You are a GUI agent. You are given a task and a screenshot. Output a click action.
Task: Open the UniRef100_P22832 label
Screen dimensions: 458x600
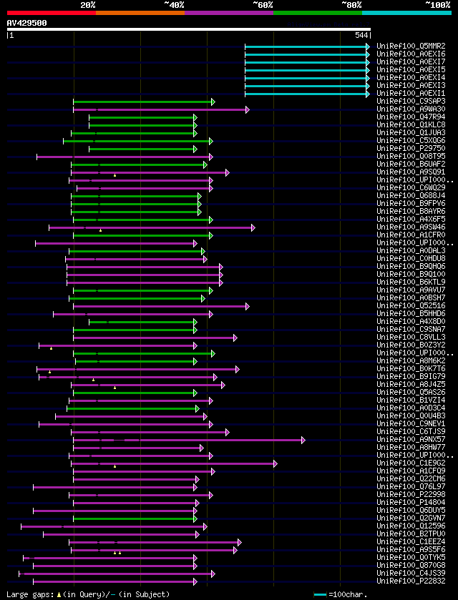tap(411, 581)
